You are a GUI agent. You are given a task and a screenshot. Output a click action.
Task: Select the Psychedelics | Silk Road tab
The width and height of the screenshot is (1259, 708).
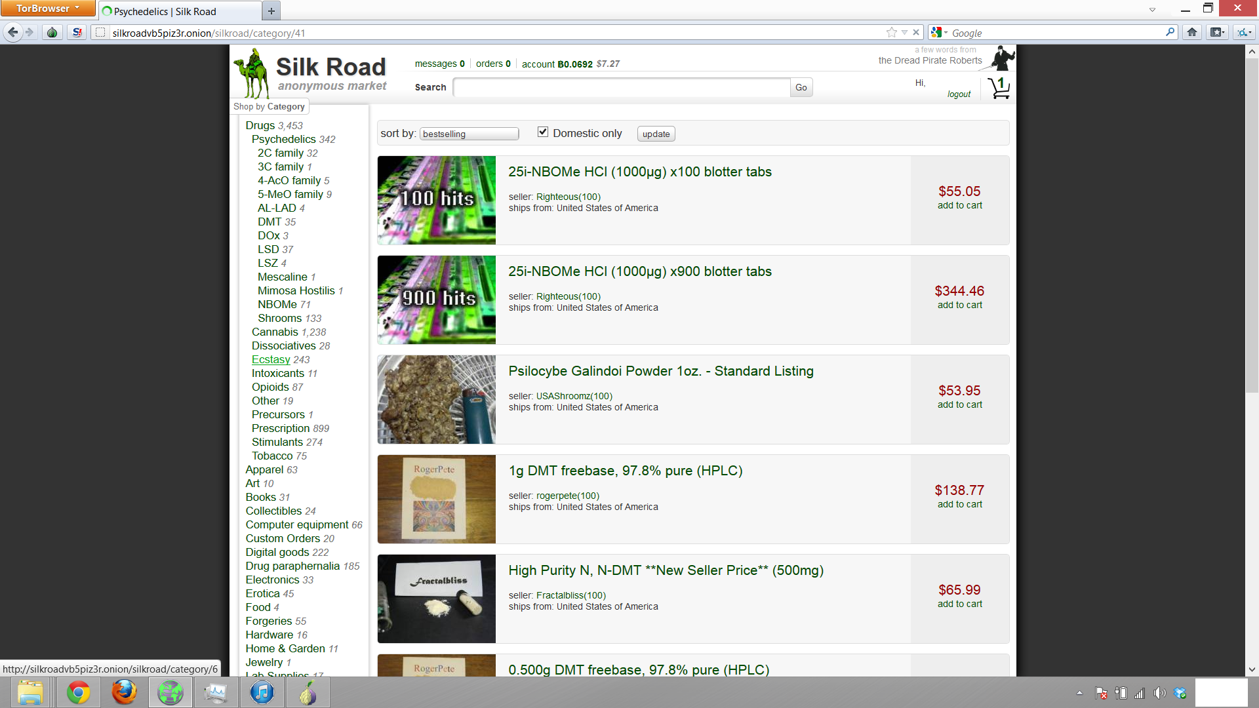point(179,11)
